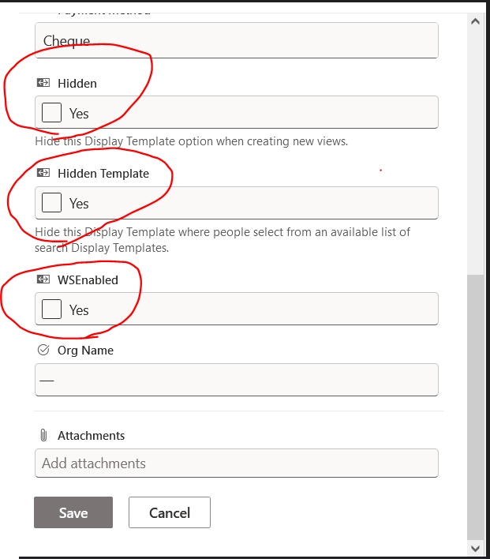490x559 pixels.
Task: Click the scroll up arrow
Action: (475, 21)
